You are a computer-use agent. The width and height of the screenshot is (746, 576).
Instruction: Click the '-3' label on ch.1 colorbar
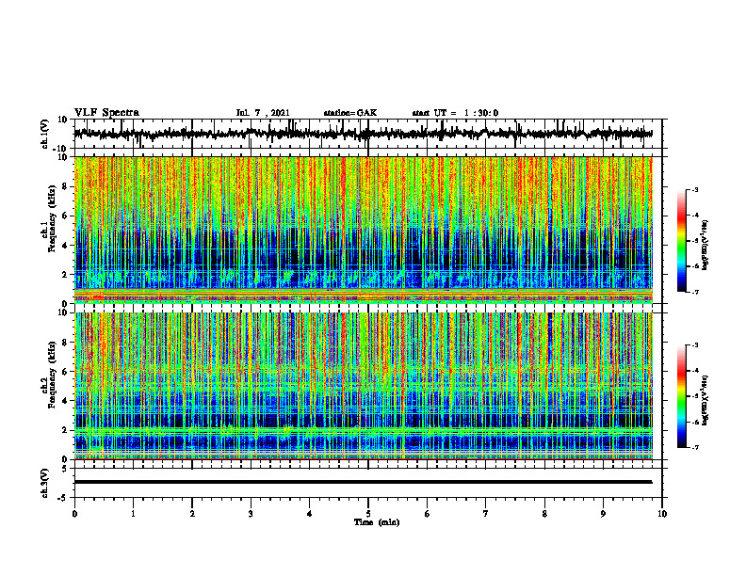point(695,190)
